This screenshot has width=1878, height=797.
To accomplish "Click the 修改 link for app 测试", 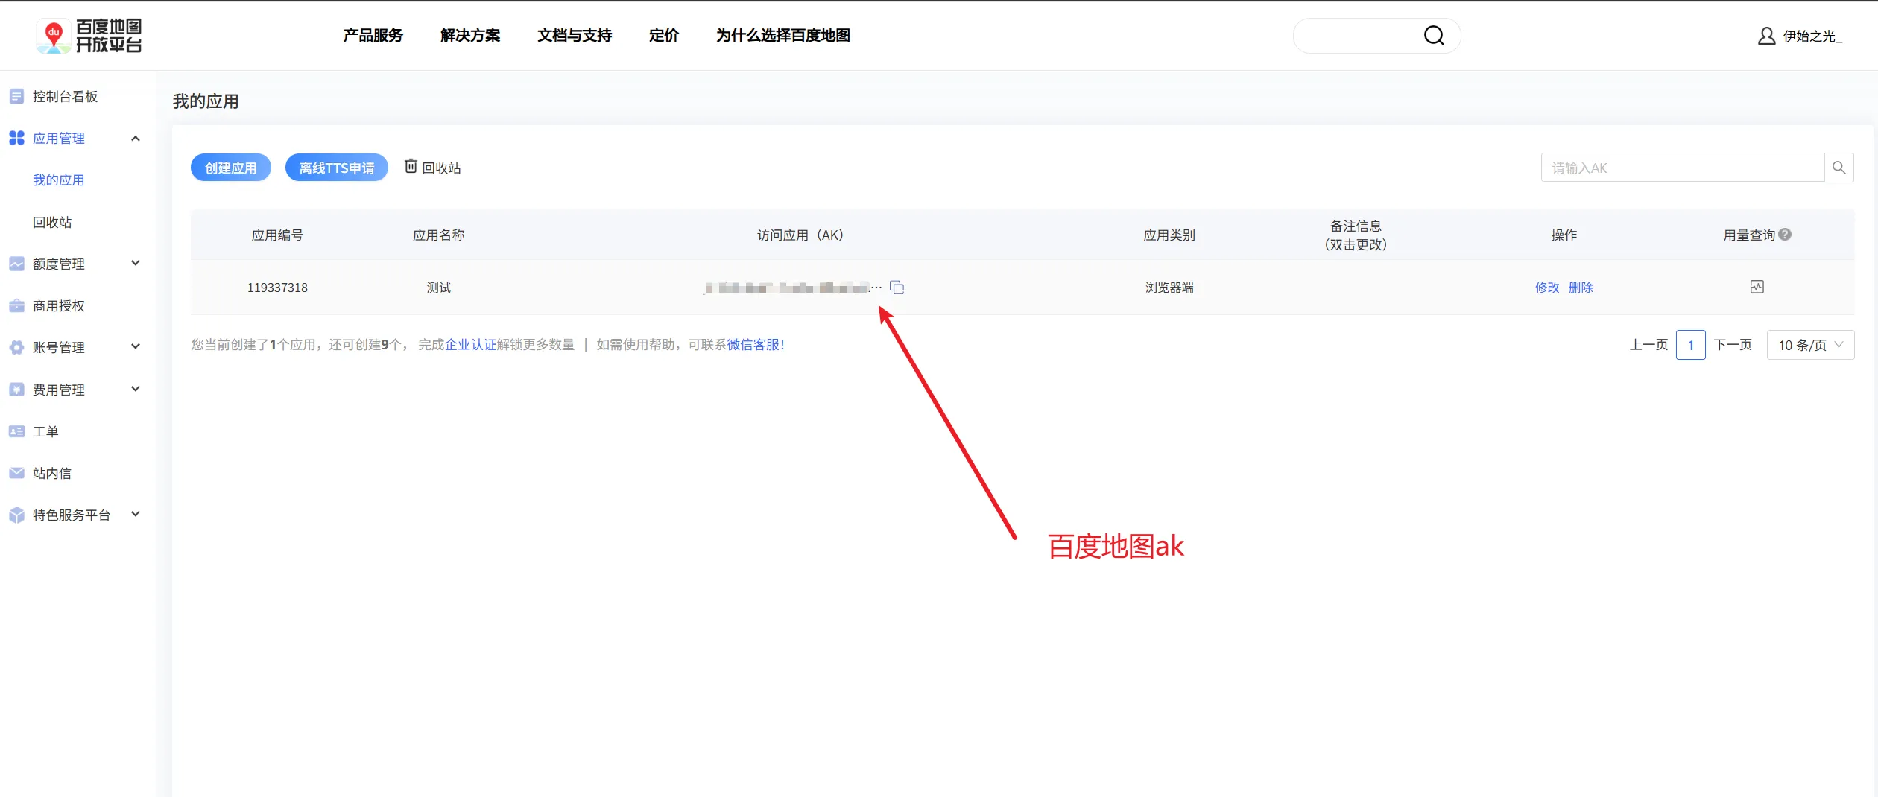I will pyautogui.click(x=1547, y=288).
